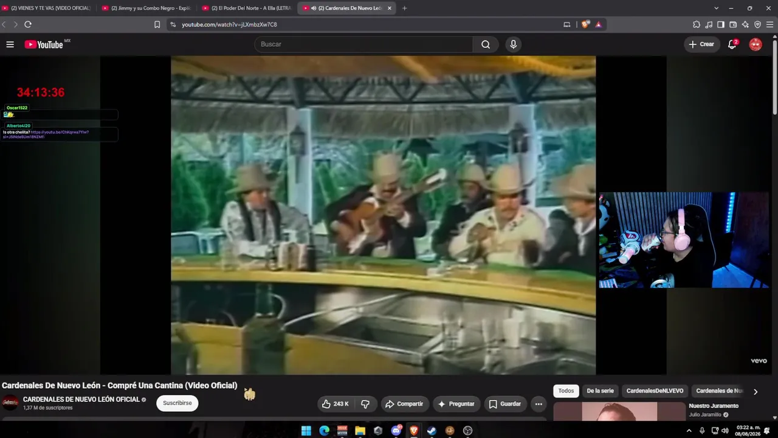Open the media playlist music-note icon
This screenshot has height=438, width=778.
[709, 24]
